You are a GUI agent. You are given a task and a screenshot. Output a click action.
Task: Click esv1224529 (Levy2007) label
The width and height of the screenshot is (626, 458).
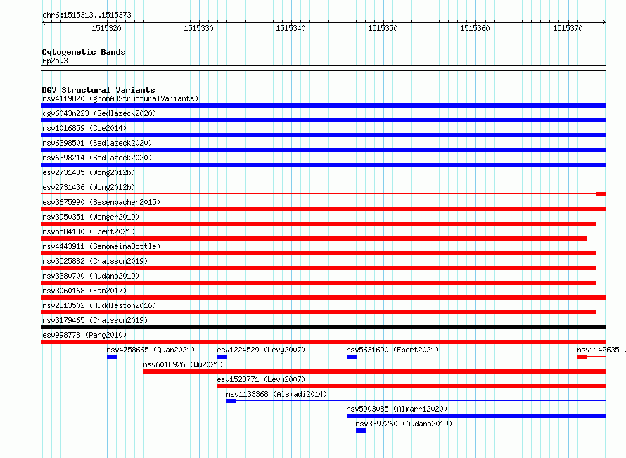261,350
